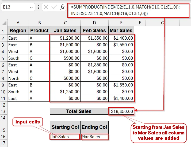Click the Feb Sales header cell
191x147 pixels.
(x=94, y=30)
